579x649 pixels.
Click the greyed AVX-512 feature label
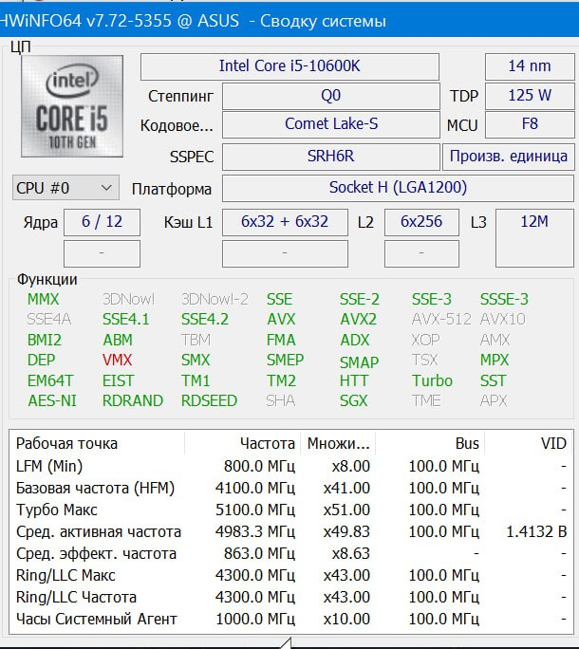tap(441, 320)
